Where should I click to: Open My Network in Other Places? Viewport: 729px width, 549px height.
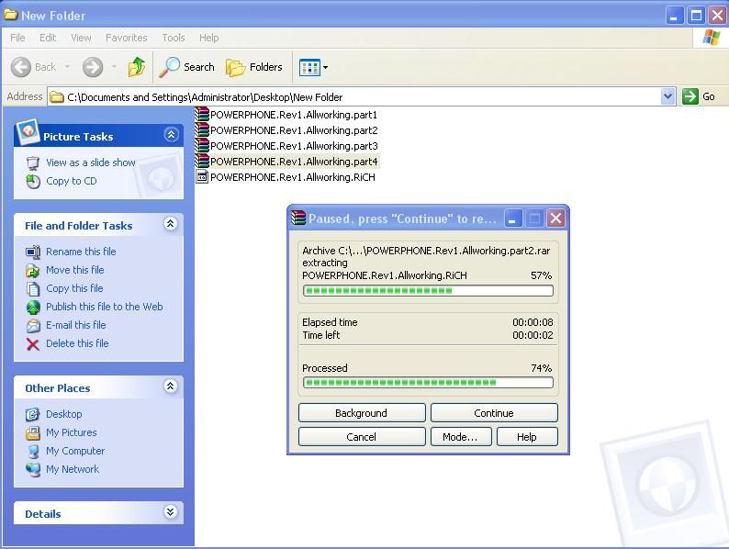(x=73, y=469)
